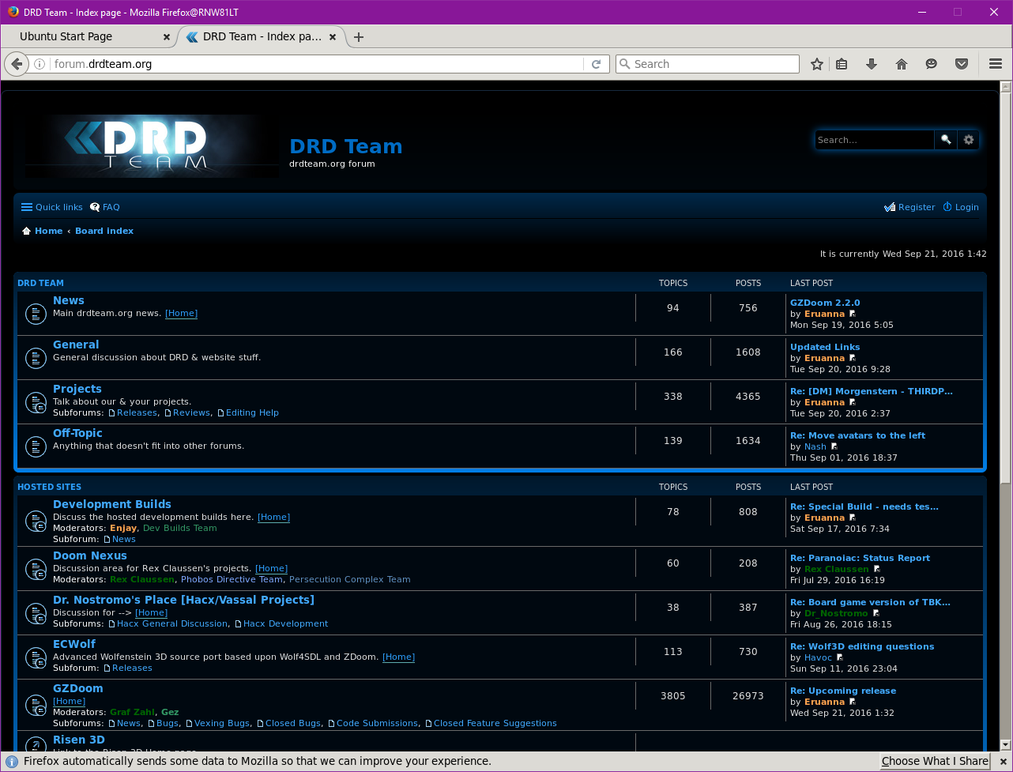Click the DRD Team site title heading
The height and width of the screenshot is (772, 1013).
tap(346, 146)
